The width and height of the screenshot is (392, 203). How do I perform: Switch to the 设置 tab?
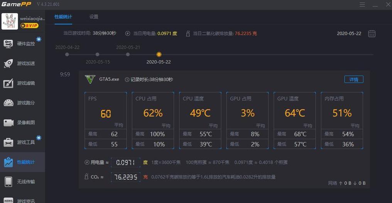click(x=94, y=17)
